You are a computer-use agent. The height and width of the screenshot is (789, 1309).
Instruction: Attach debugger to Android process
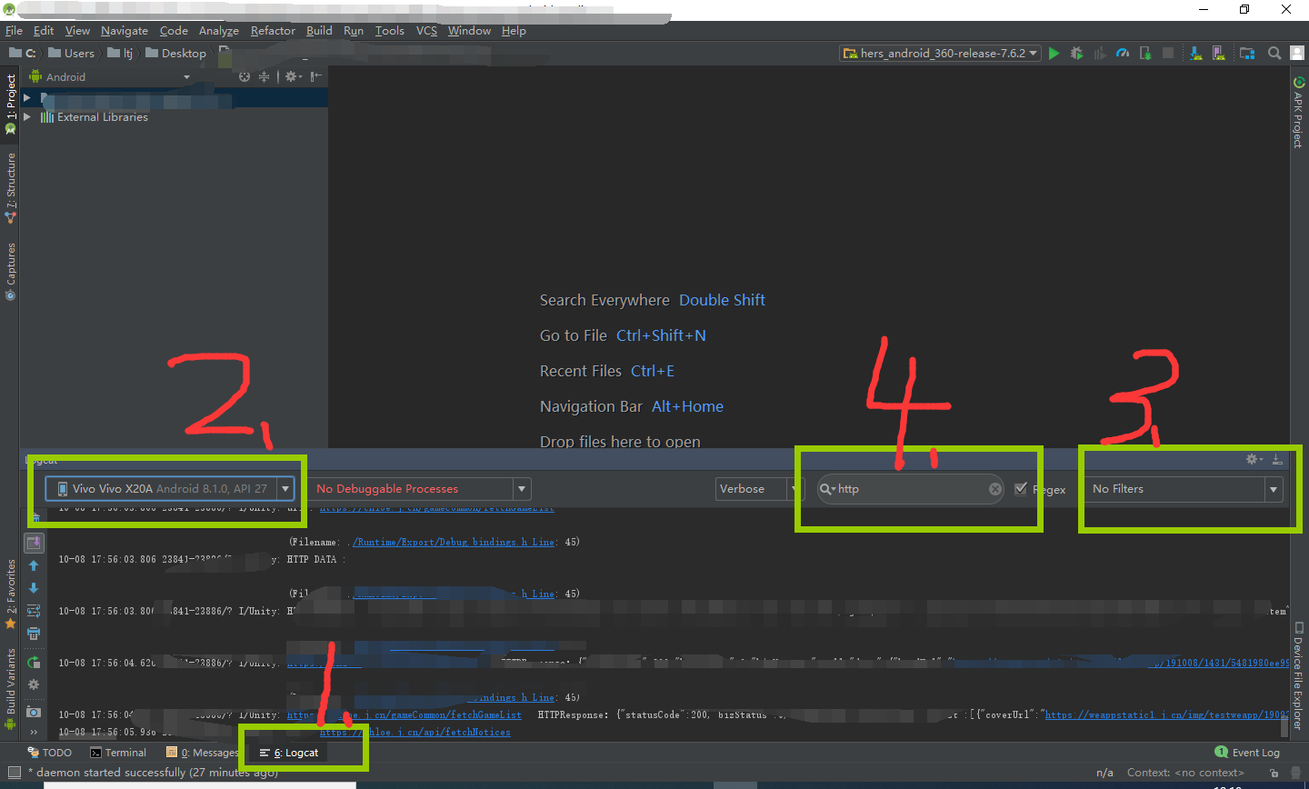tap(1145, 53)
